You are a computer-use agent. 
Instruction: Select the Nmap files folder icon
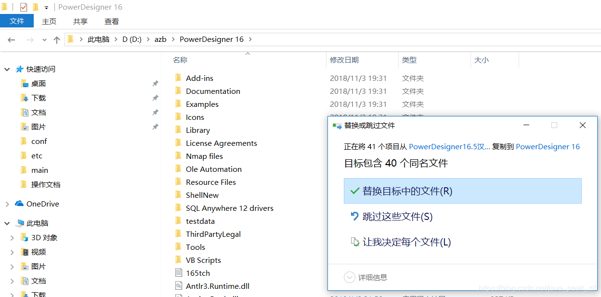click(178, 156)
